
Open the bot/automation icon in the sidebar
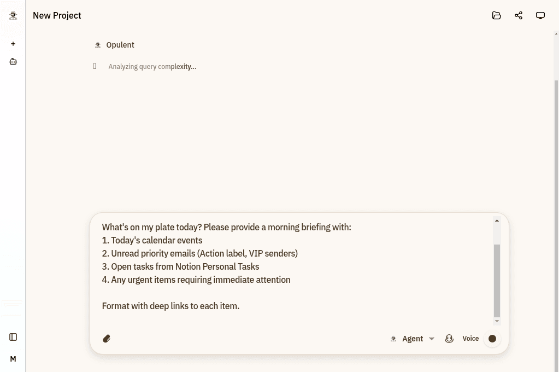coord(13,61)
